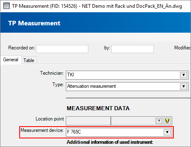Viewport: 191px width, 147px height.
Task: Select the General tab
Action: (11, 60)
